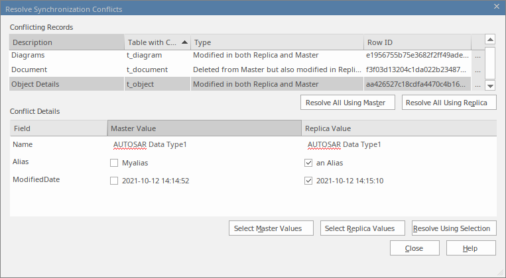The image size is (506, 278).
Task: Uncheck replica ModifiedDate 14:15:10 checkbox
Action: pos(308,181)
